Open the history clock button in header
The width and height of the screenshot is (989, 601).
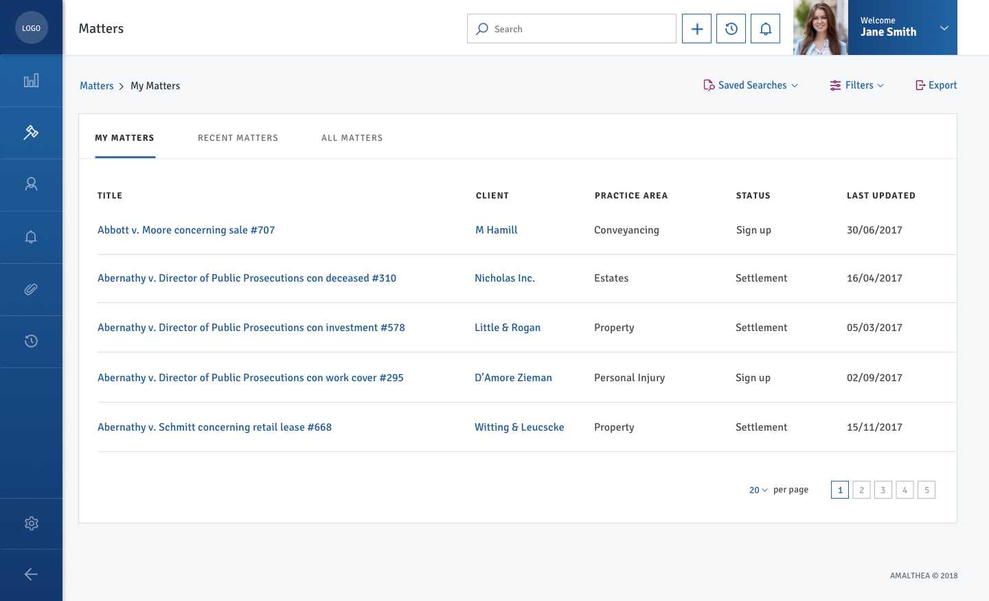731,29
